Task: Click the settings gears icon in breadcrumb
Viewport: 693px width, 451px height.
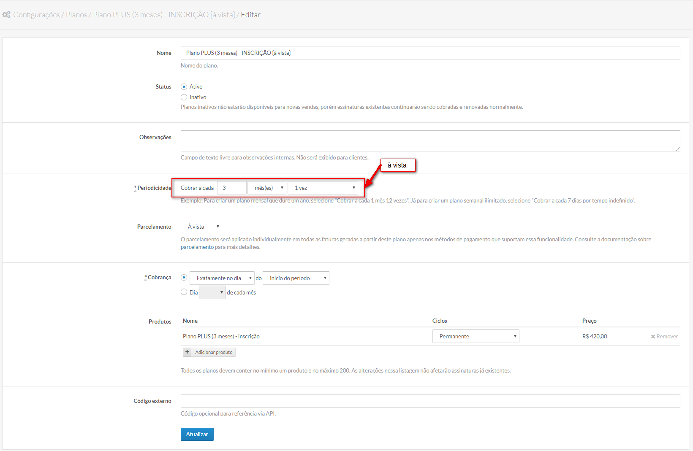Action: [x=6, y=15]
